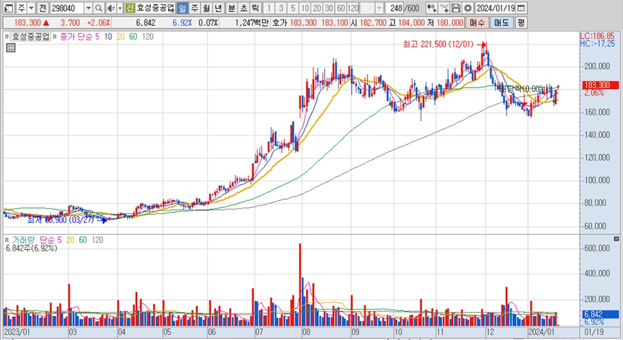Image resolution: width=623 pixels, height=340 pixels.
Task: Toggle the small square before 효성중공업 label
Action: tap(7, 37)
